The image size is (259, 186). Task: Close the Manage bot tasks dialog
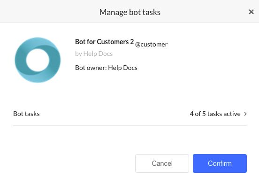251,12
